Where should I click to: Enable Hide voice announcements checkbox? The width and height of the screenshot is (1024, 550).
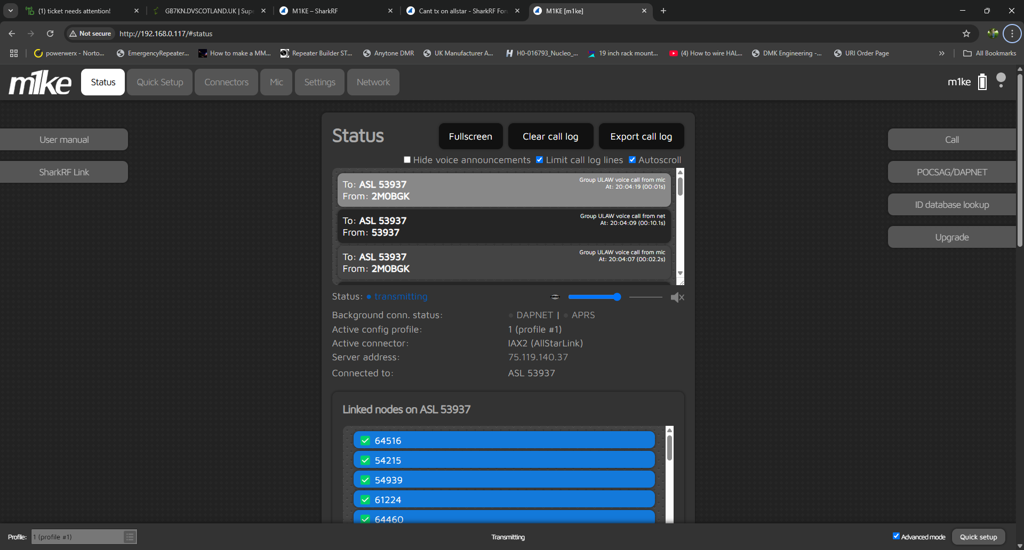tap(407, 160)
